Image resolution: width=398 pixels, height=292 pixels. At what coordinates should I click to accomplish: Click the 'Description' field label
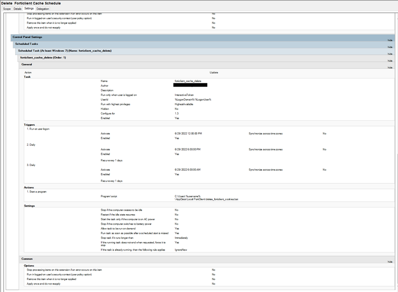click(107, 91)
